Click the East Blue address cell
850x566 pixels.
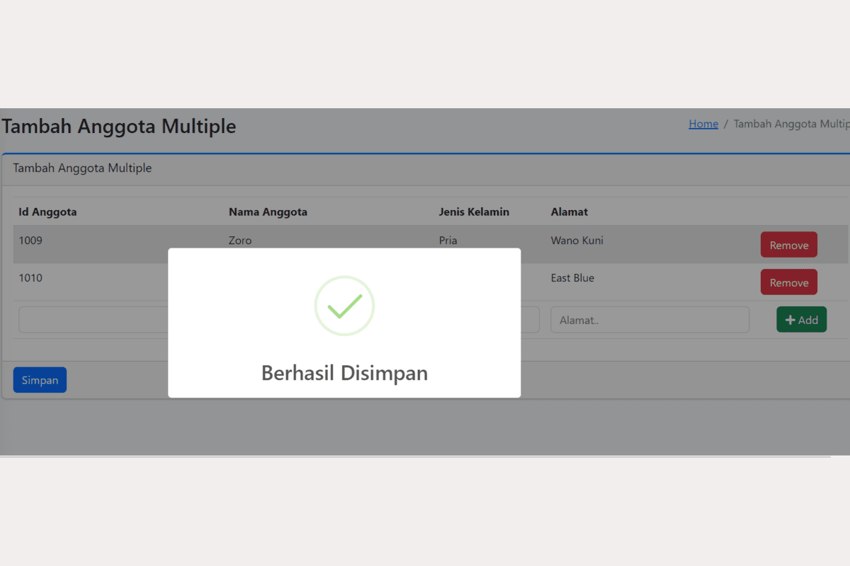[572, 278]
